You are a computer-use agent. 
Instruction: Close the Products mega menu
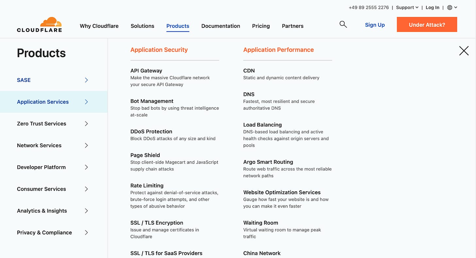464,51
